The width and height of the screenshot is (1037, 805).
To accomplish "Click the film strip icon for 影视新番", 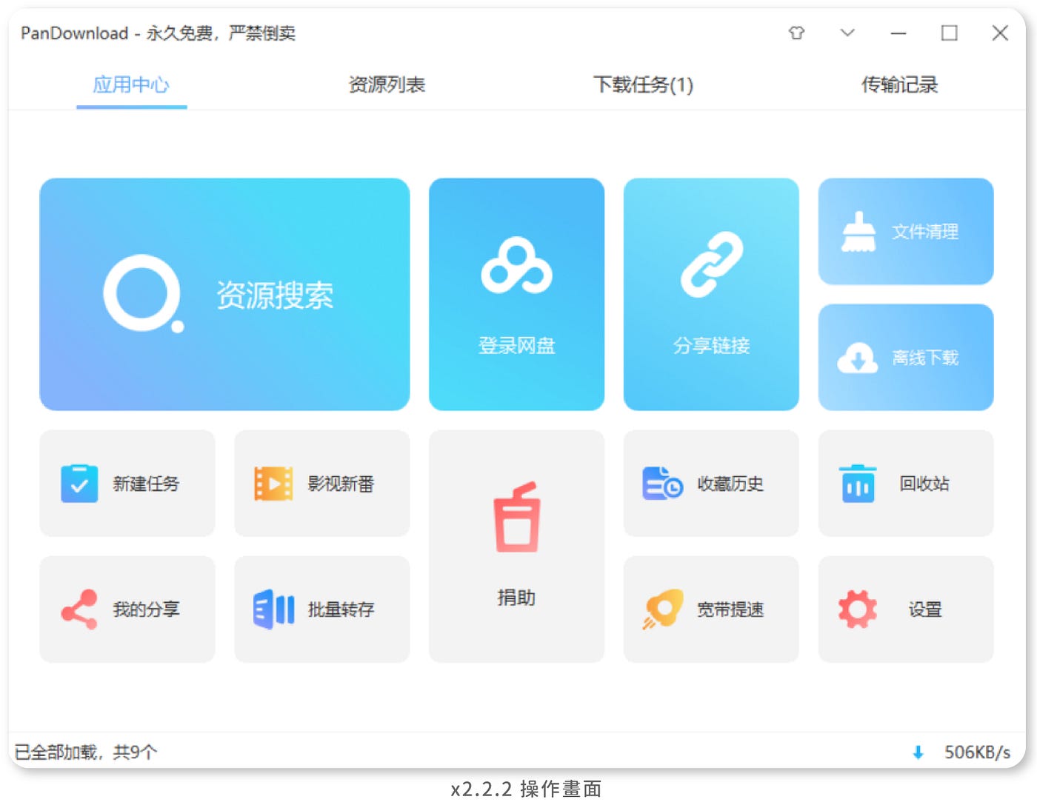I will click(273, 484).
